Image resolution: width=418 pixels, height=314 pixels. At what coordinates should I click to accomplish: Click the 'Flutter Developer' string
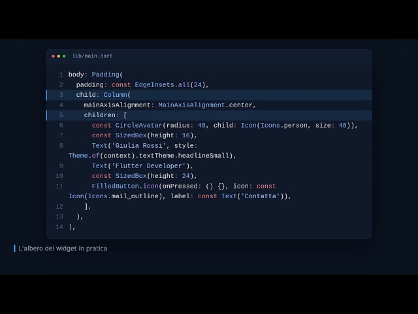[148, 166]
